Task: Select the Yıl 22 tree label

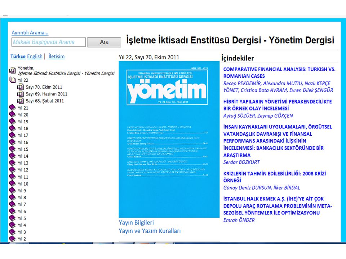Action: point(23,80)
